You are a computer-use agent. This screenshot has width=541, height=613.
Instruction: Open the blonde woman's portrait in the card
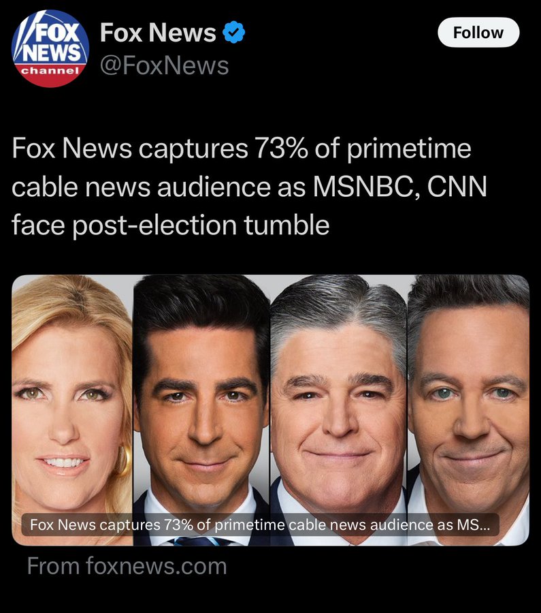point(73,410)
